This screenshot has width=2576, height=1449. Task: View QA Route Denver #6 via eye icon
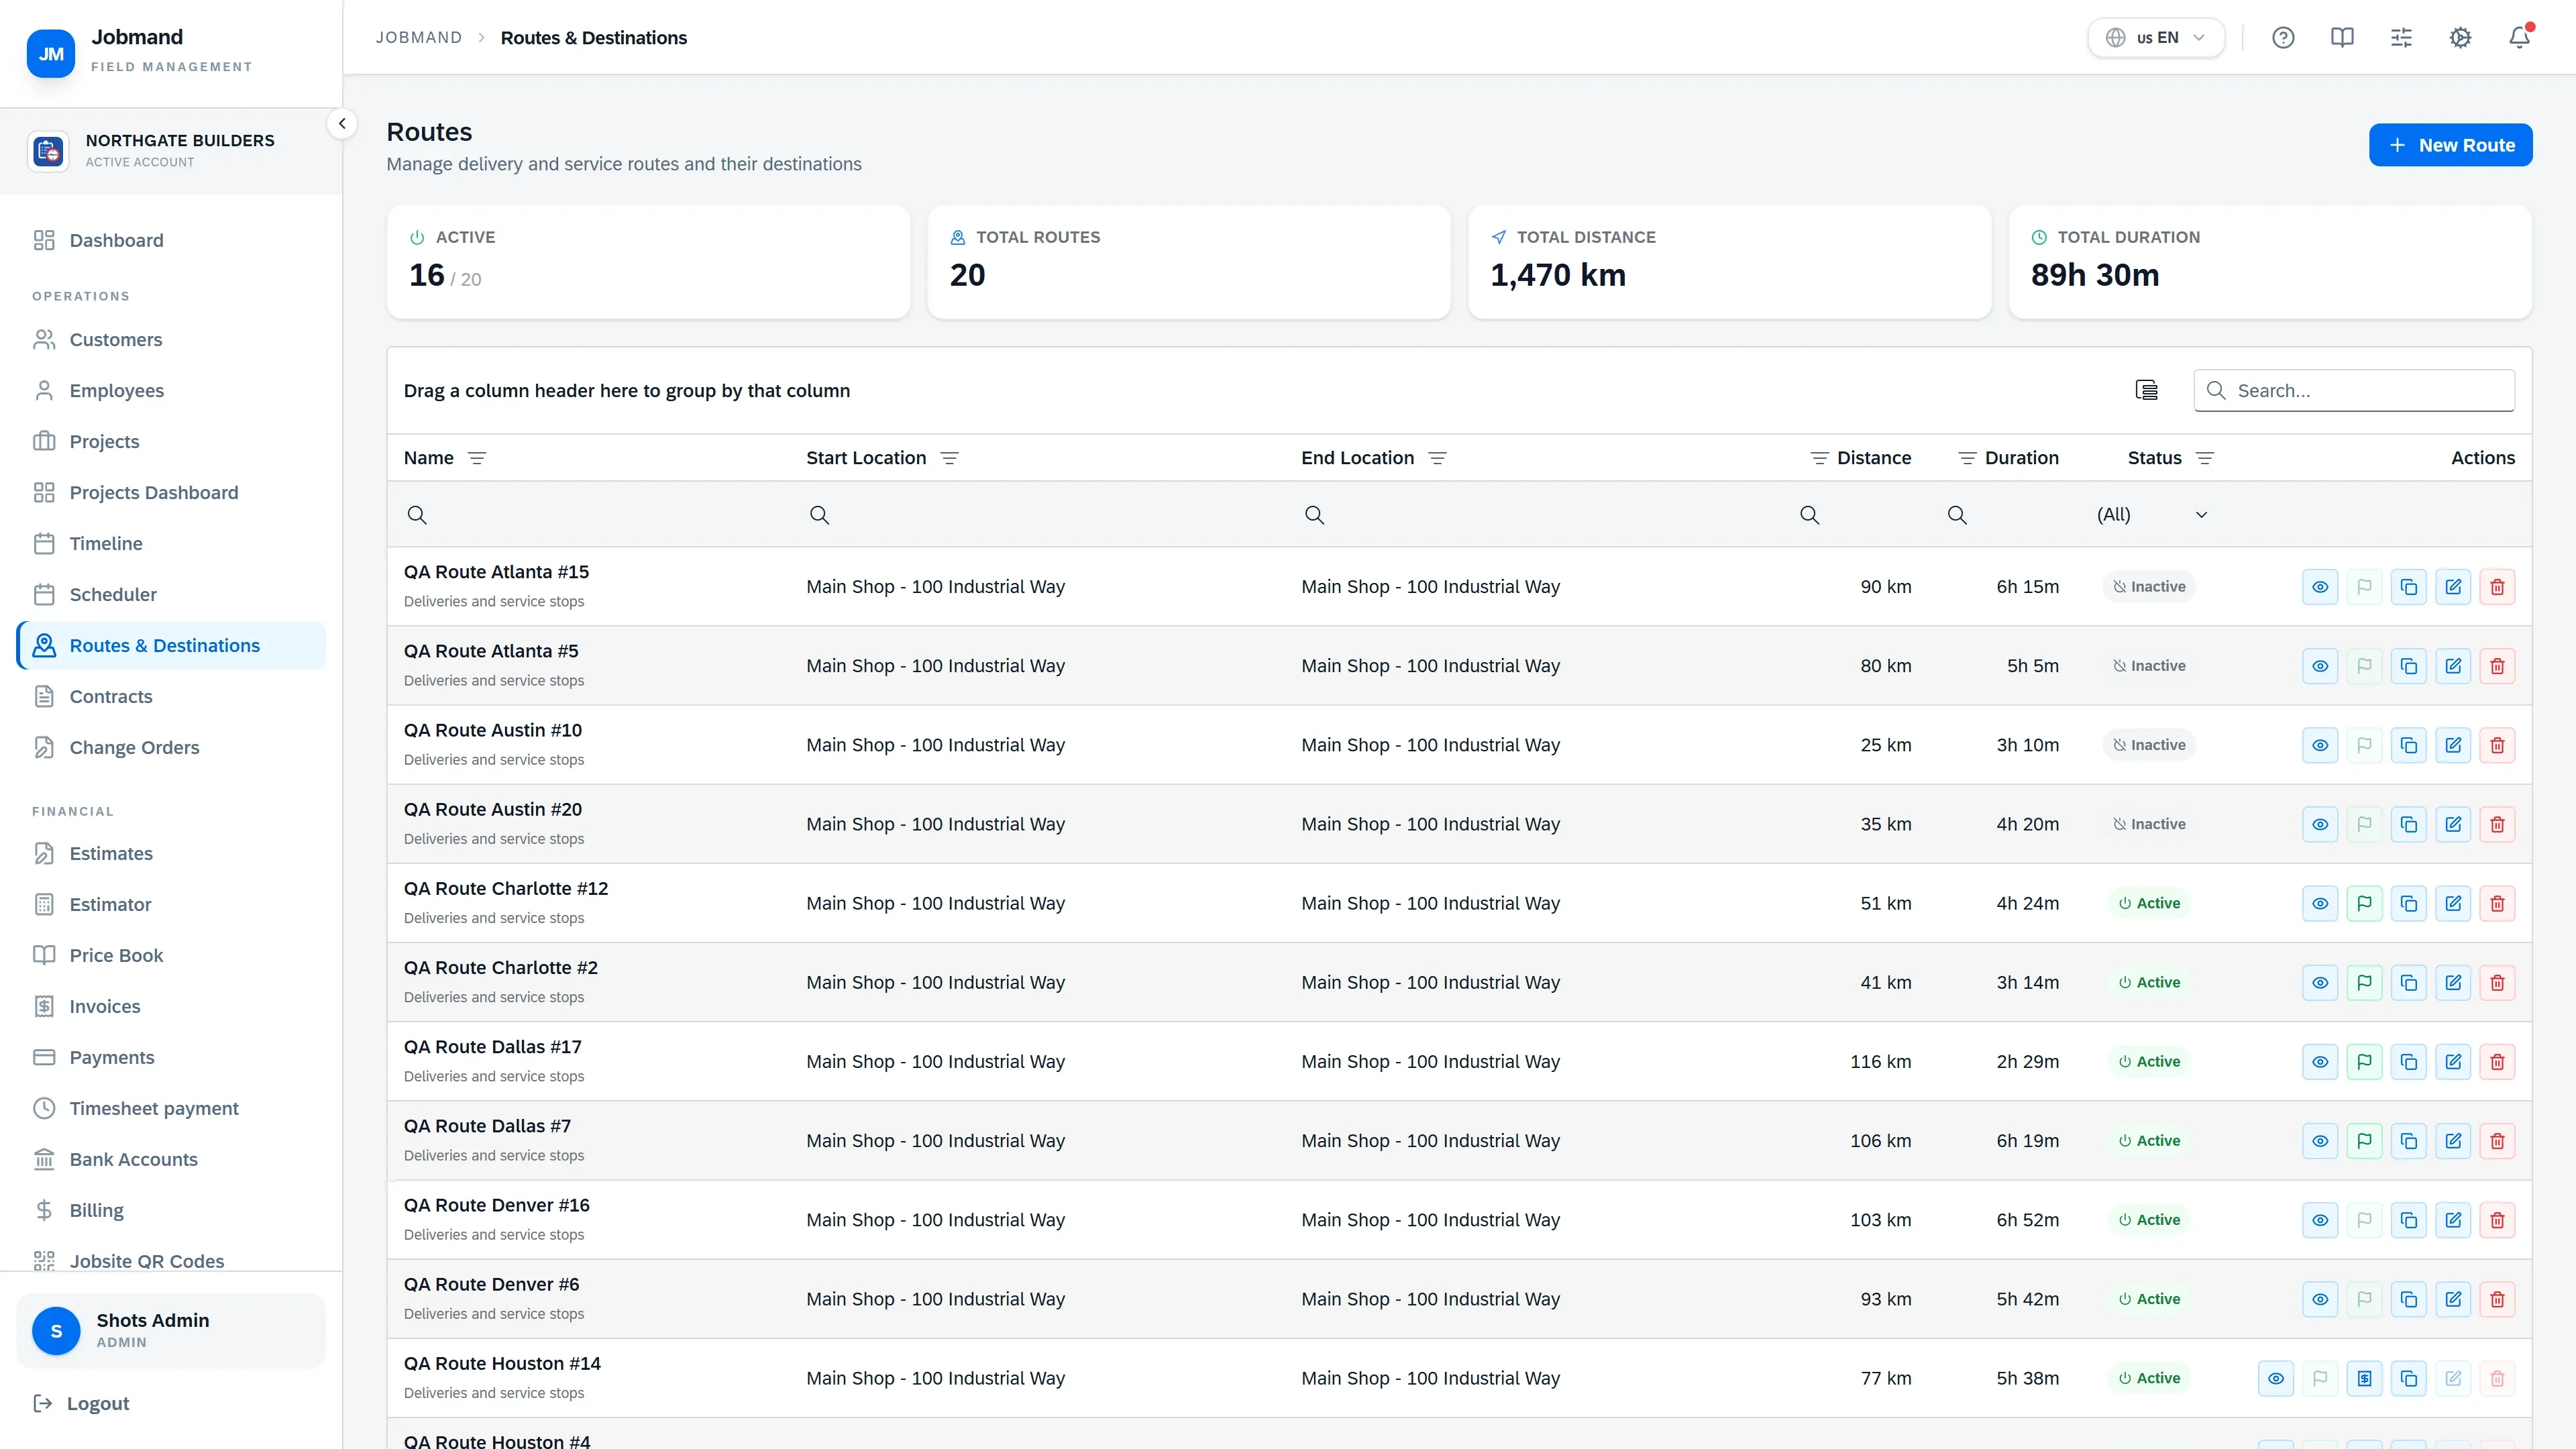[2320, 1299]
